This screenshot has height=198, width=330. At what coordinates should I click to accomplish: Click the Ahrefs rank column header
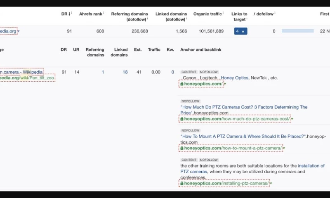tap(91, 14)
